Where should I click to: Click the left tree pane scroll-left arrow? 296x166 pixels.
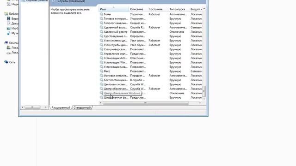pyautogui.click(x=23, y=107)
